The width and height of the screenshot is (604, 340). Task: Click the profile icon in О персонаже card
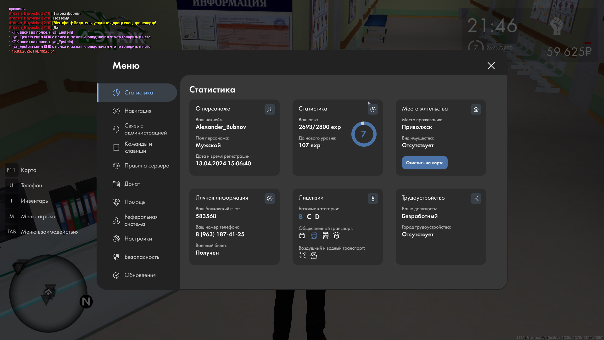click(270, 109)
